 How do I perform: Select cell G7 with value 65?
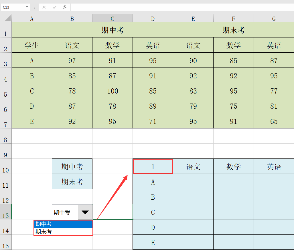274,121
